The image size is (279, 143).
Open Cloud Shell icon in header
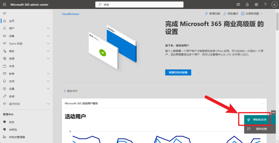[238, 5]
